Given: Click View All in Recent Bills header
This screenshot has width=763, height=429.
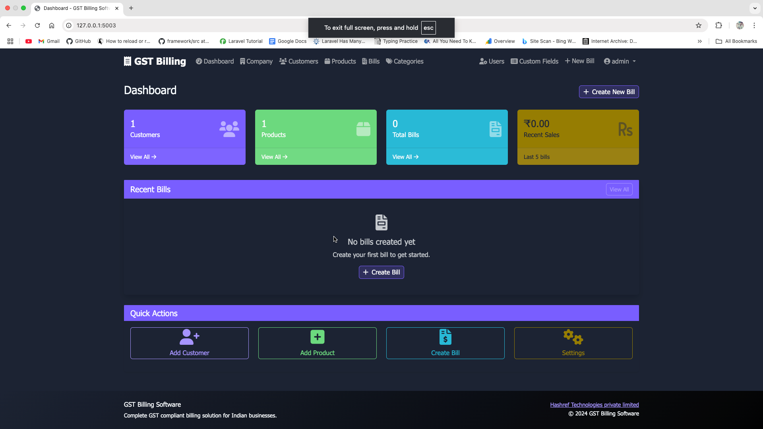Looking at the screenshot, I should click(x=619, y=189).
